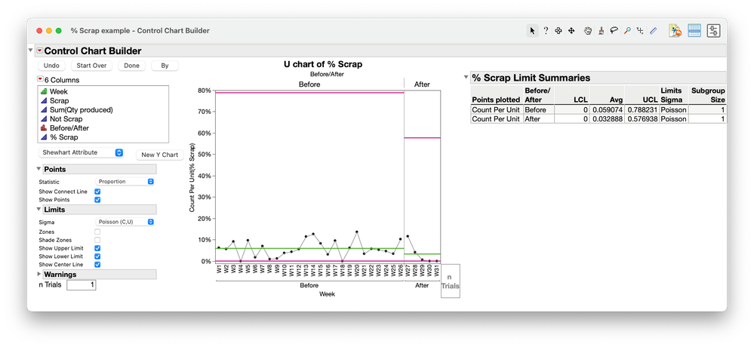
Task: Select the Line annotation tool
Action: pyautogui.click(x=653, y=31)
